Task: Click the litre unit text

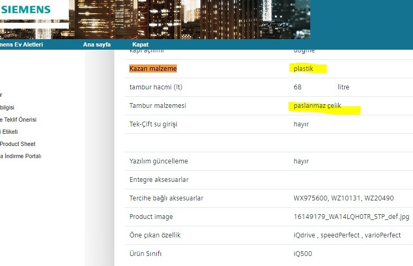Action: pyautogui.click(x=344, y=87)
